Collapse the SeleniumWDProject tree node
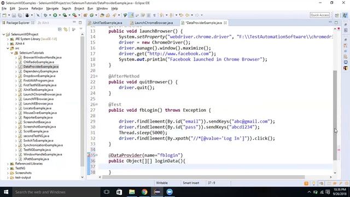The height and width of the screenshot is (197, 350). click(x=4, y=34)
